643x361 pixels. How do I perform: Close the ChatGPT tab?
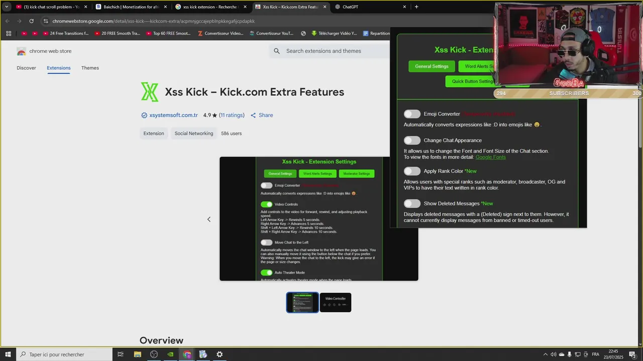point(404,7)
